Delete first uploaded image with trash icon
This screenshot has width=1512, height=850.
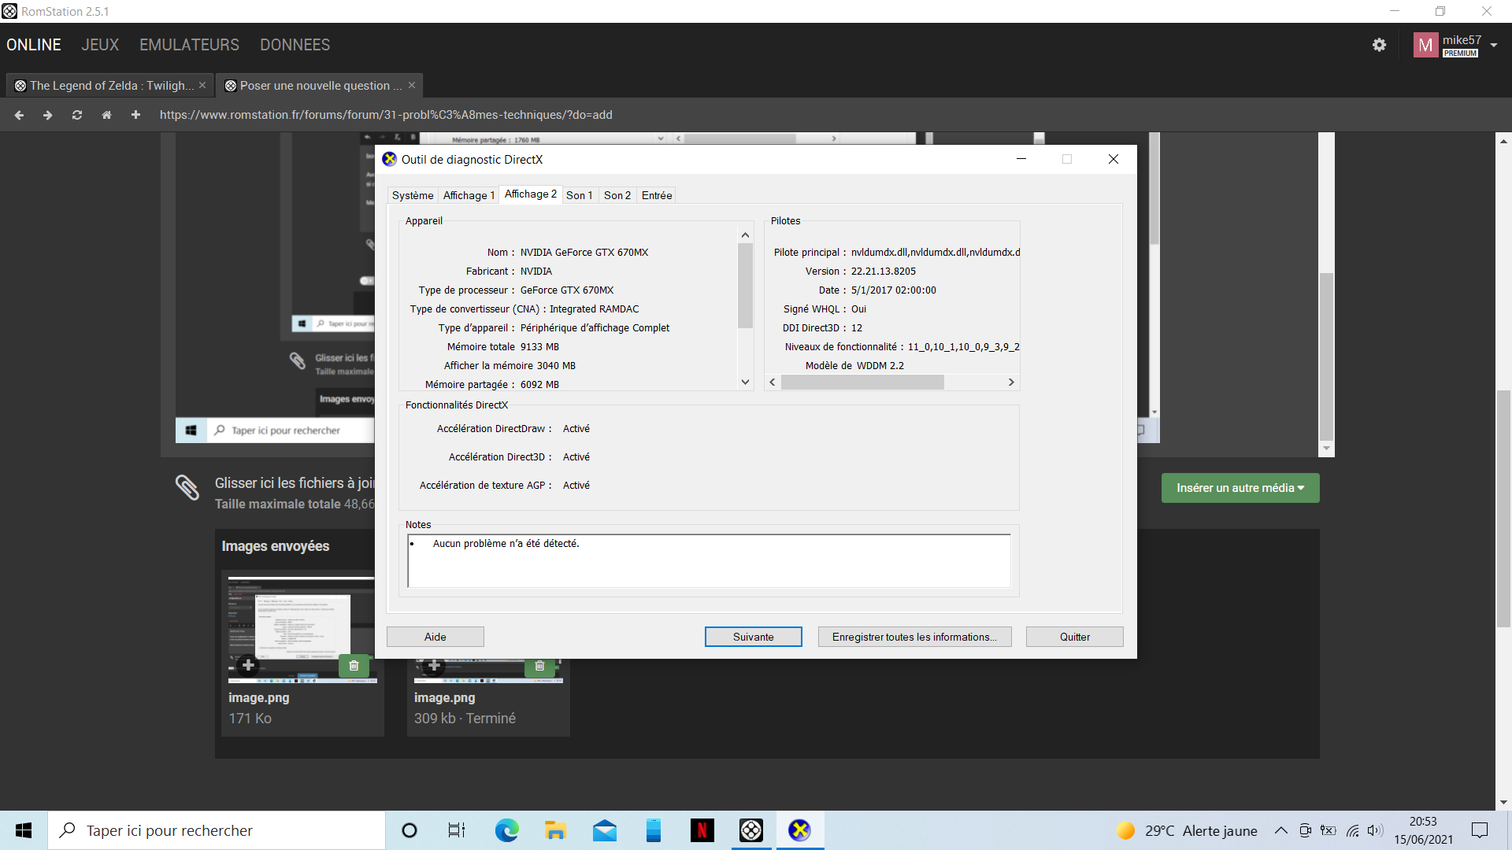pyautogui.click(x=354, y=666)
